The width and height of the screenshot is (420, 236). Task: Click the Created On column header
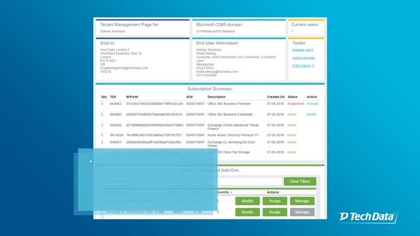point(276,97)
